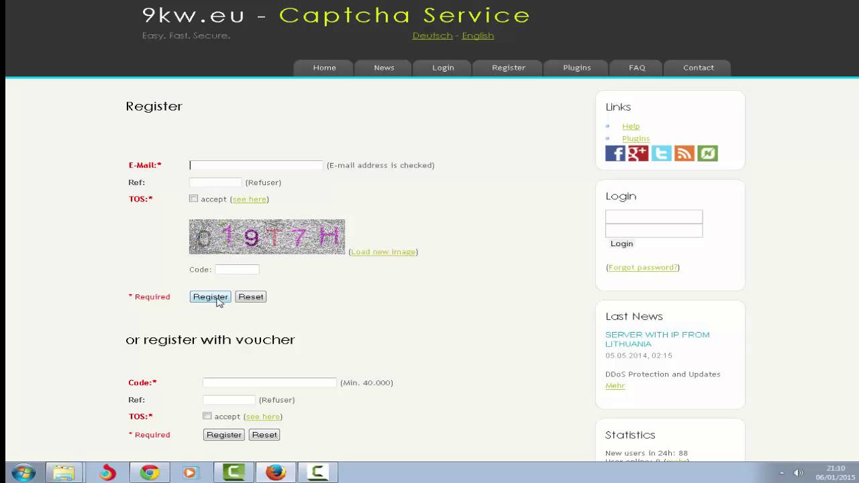Click the green social icon after RSS
Screen dimensions: 859x483
pos(707,153)
